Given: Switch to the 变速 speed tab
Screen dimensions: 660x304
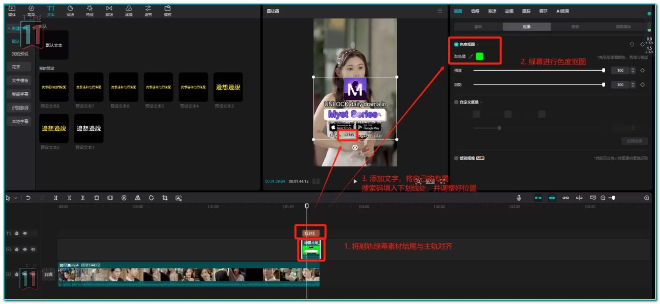Looking at the screenshot, I should (492, 11).
